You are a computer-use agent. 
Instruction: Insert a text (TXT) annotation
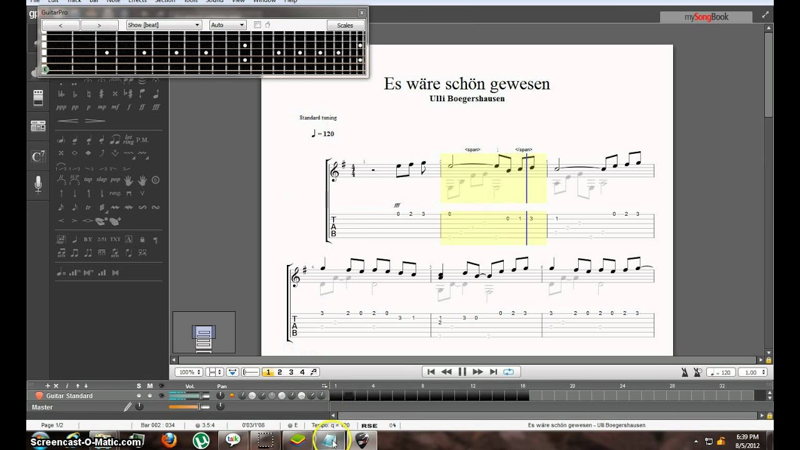pos(115,239)
